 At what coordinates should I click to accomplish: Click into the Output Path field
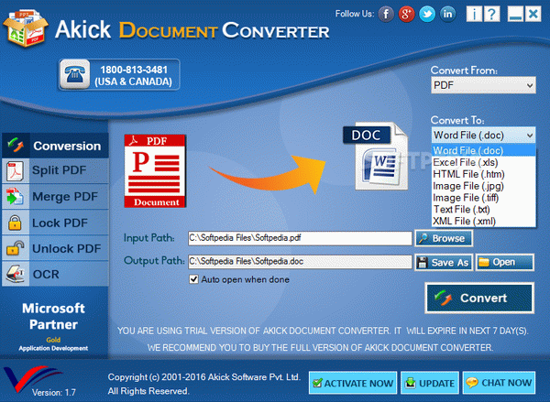(x=300, y=262)
